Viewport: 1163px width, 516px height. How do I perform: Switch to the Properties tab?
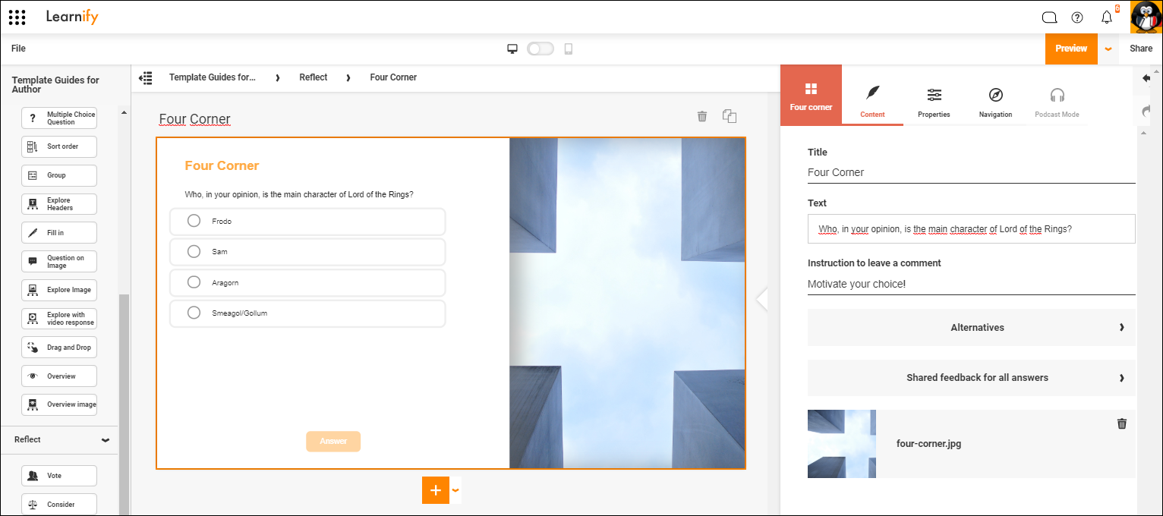pos(934,102)
